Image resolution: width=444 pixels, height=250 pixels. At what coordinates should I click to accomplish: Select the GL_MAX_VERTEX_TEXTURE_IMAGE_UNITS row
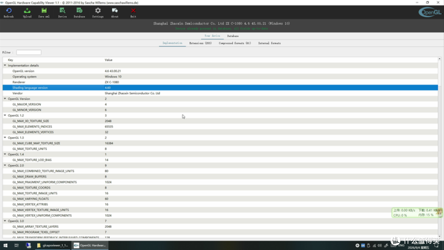[220, 210]
